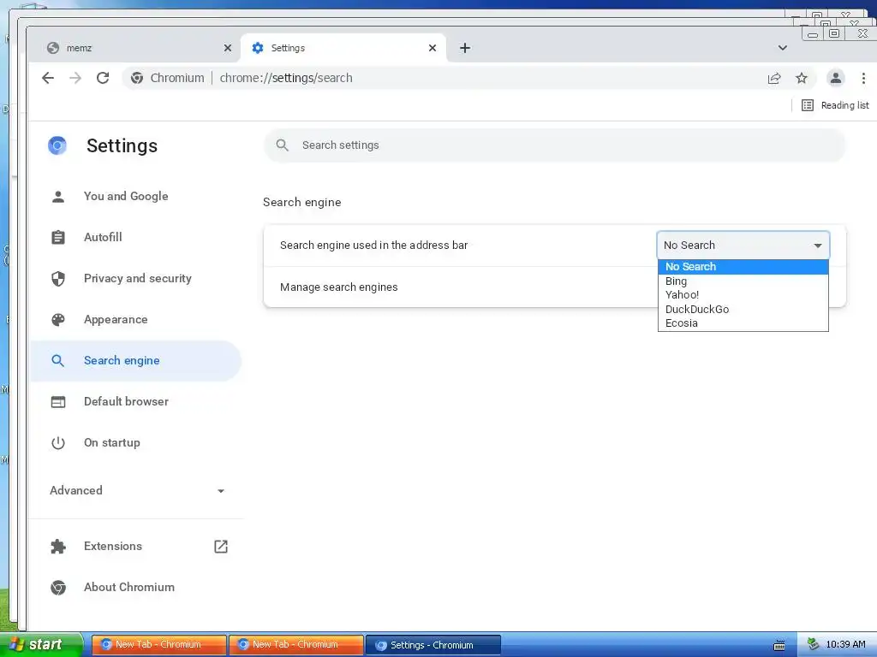The height and width of the screenshot is (657, 877).
Task: Click the magnifier icon in search settings
Action: coord(283,145)
